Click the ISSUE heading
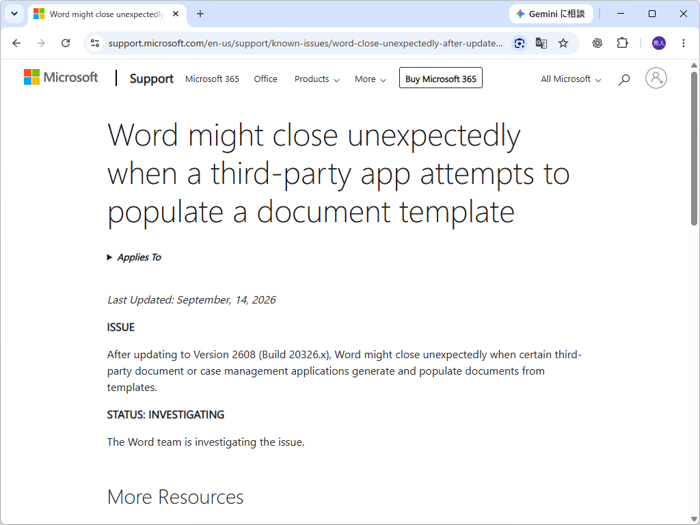 click(120, 327)
